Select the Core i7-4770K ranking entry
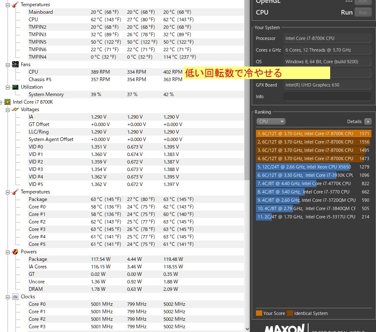The image size is (376, 332). [x=313, y=183]
